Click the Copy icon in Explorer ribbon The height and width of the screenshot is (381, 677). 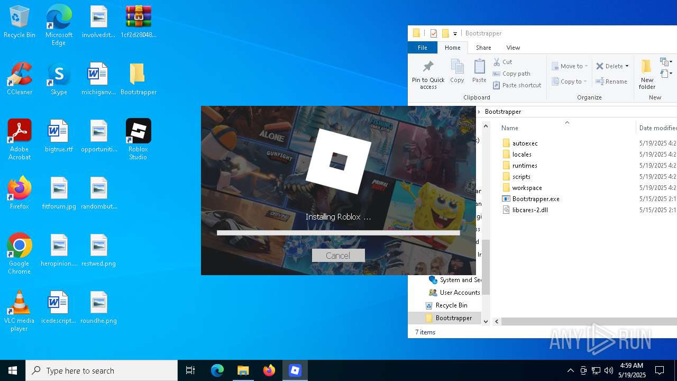pyautogui.click(x=457, y=71)
